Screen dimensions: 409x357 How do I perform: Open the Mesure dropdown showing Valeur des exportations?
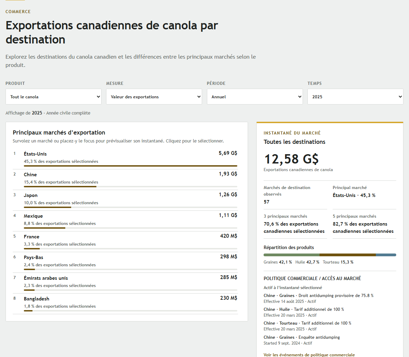click(154, 97)
